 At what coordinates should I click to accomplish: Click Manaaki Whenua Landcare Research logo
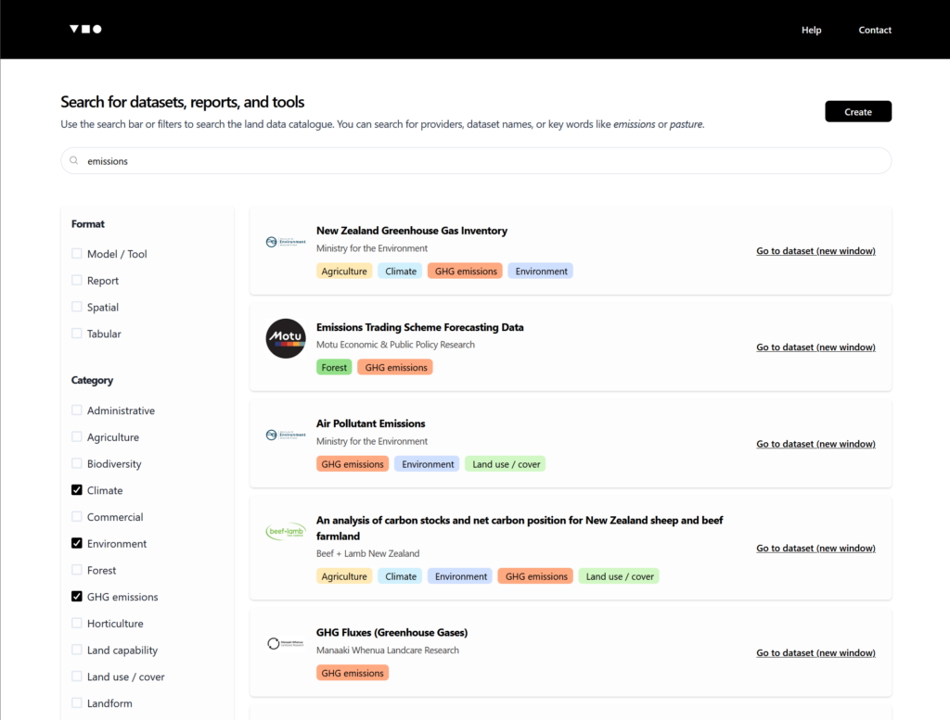tap(286, 643)
